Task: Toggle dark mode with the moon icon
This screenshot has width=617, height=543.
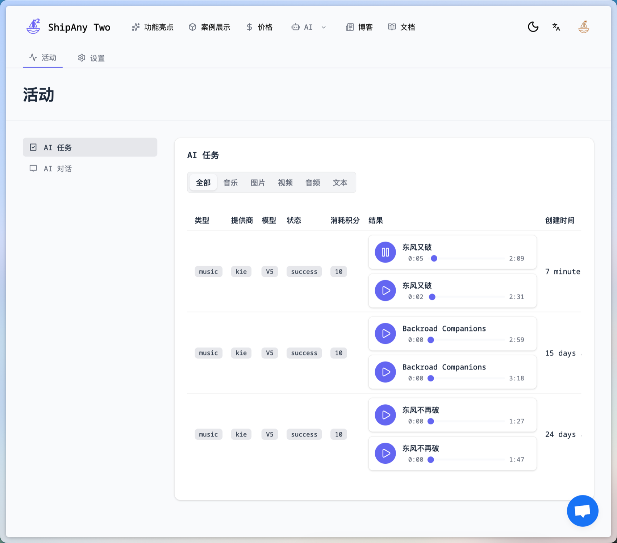Action: click(533, 27)
